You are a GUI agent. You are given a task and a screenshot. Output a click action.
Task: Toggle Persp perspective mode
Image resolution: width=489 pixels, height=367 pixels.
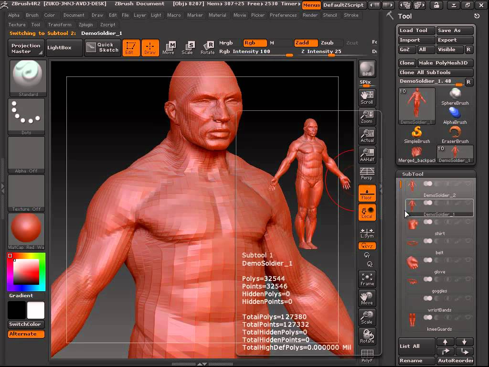coord(367,174)
